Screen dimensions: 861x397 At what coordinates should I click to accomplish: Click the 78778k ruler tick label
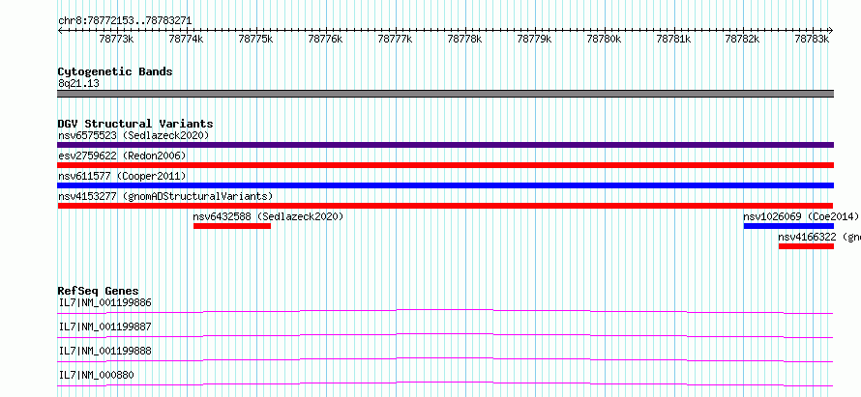[x=465, y=39]
